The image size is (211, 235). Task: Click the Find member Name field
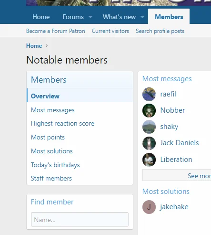[80, 219]
